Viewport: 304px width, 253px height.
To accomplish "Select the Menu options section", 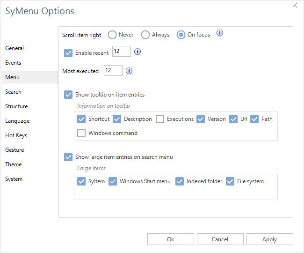I will coord(30,77).
